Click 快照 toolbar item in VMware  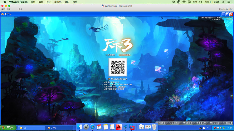(x=8, y=9)
